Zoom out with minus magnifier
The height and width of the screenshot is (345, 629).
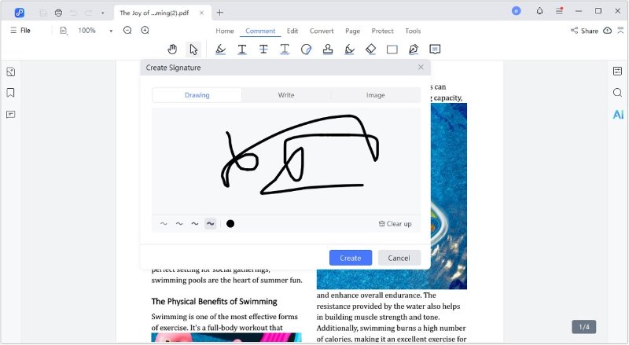tap(127, 31)
